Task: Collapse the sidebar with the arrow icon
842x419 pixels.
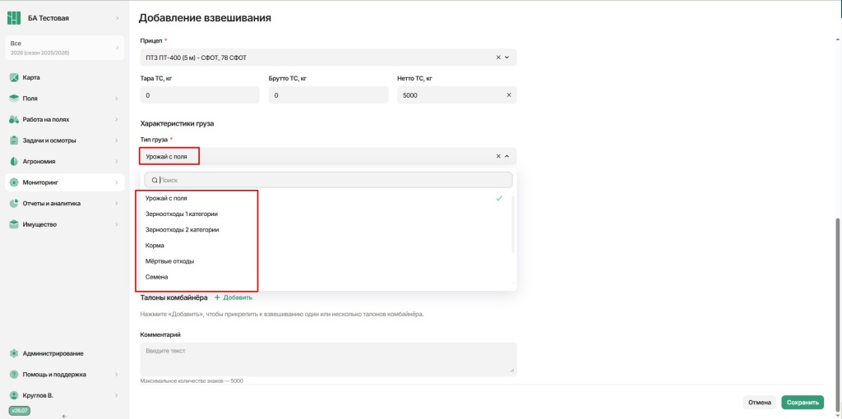Action: click(x=64, y=416)
